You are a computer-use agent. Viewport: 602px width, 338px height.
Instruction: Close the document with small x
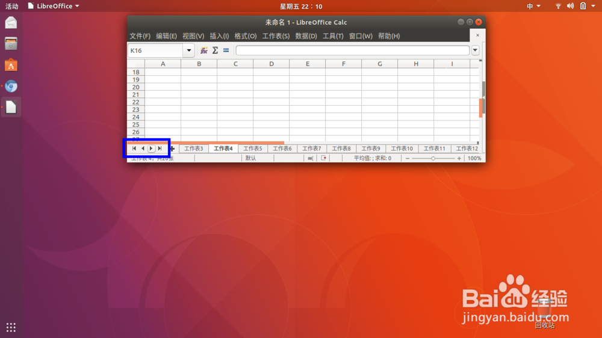tap(477, 35)
